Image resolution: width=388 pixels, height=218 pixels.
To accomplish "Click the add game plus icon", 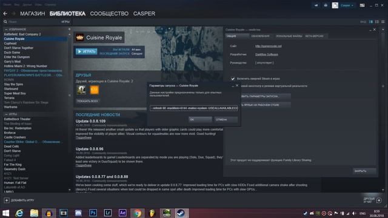I will pos(7,200).
